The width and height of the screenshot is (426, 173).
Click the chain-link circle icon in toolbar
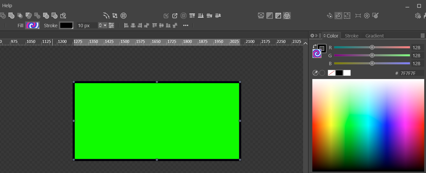pyautogui.click(x=123, y=16)
